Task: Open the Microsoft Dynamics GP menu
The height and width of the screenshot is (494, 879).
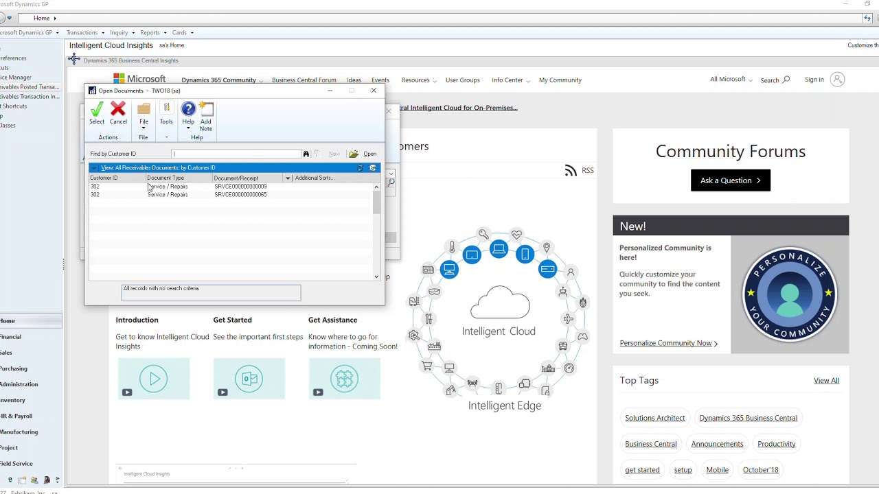Action: (x=28, y=32)
